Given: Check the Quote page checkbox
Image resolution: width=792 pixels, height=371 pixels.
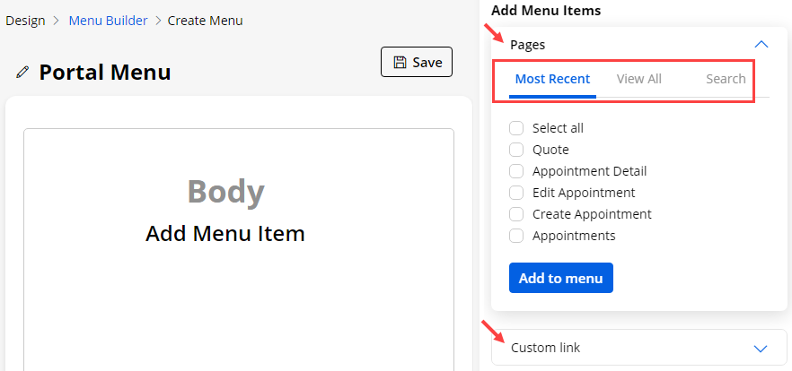Looking at the screenshot, I should (x=516, y=150).
